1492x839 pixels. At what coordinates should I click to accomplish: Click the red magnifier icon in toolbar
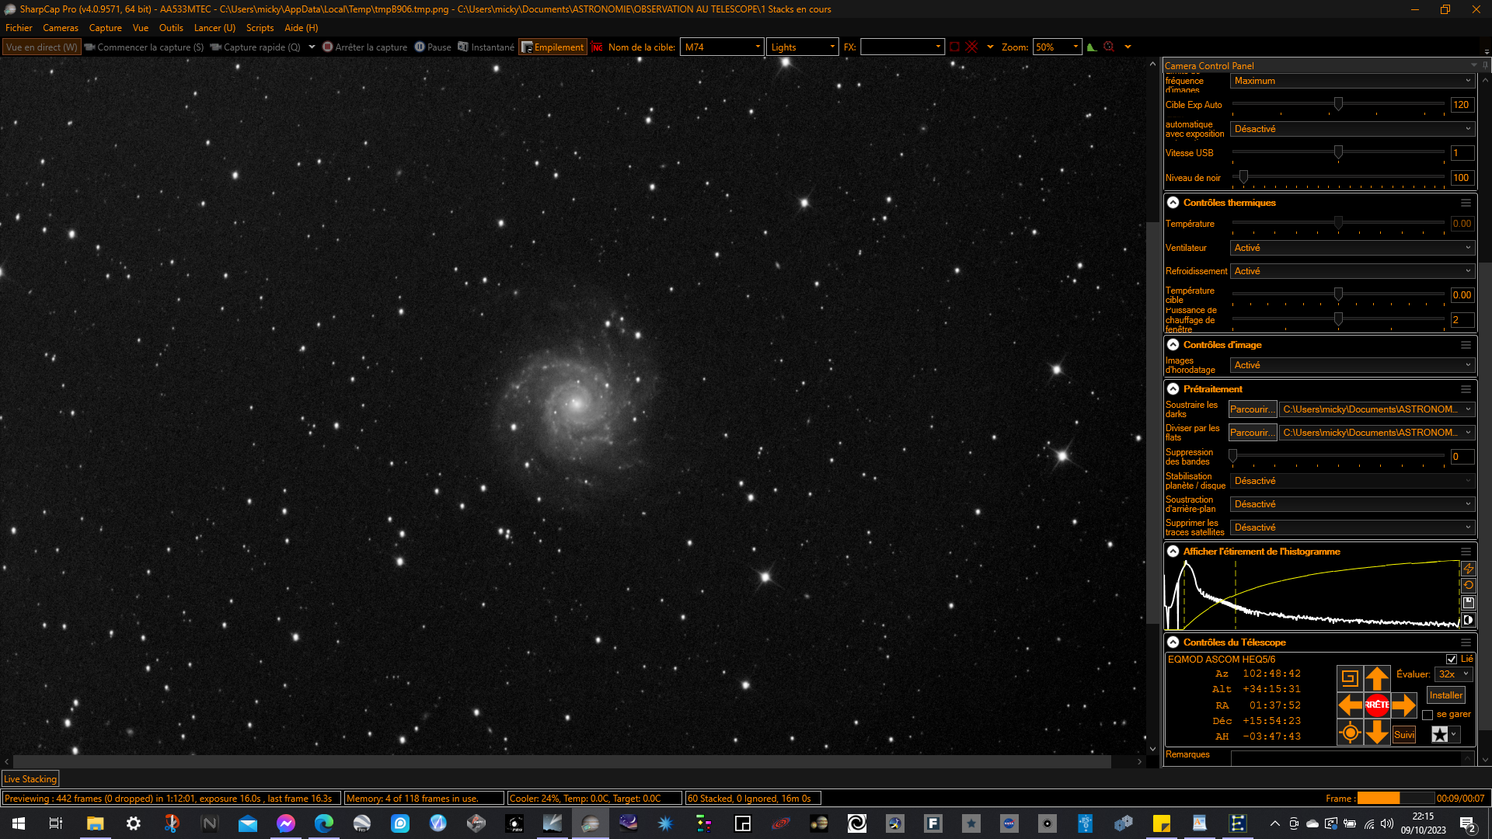point(1109,47)
